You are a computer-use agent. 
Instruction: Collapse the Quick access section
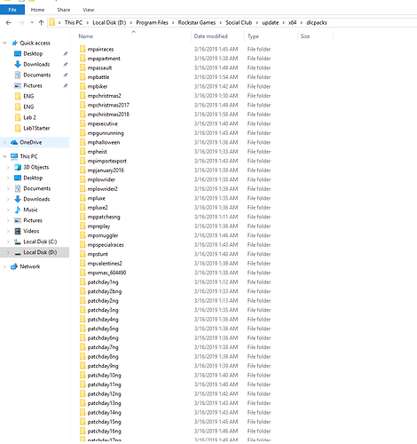[x=4, y=43]
